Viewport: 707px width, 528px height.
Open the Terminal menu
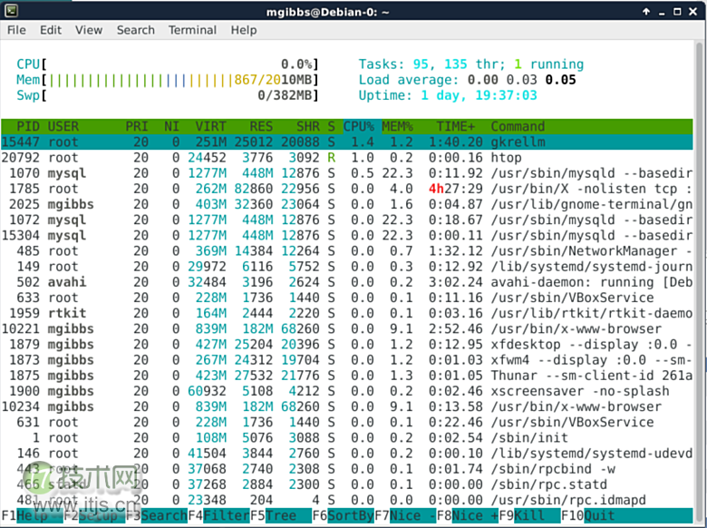point(192,30)
